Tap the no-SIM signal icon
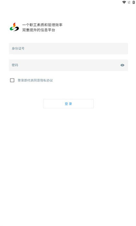Image resolution: width=136 pixels, height=226 pixels. coord(129,2)
